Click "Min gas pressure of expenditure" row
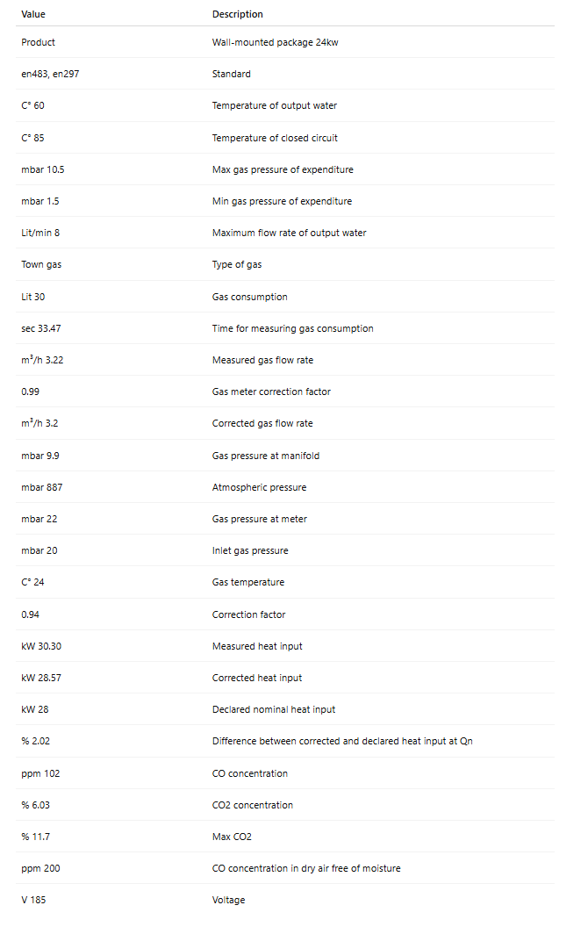 coord(282,201)
